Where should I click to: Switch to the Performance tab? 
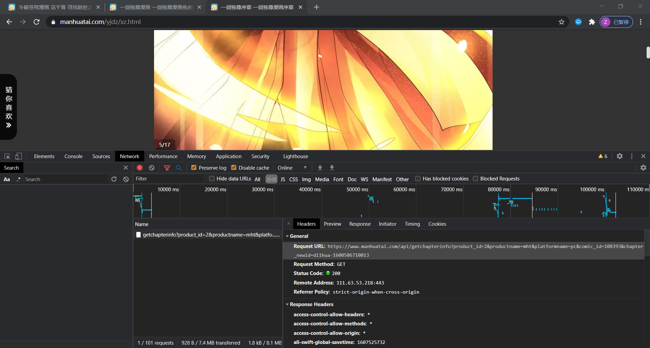click(163, 156)
